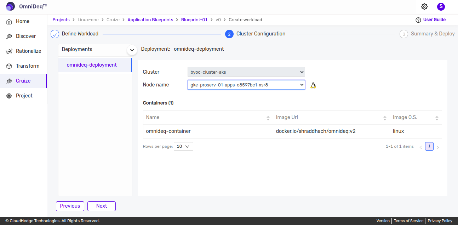
Task: Open Terms of Service footer link
Action: 408,221
